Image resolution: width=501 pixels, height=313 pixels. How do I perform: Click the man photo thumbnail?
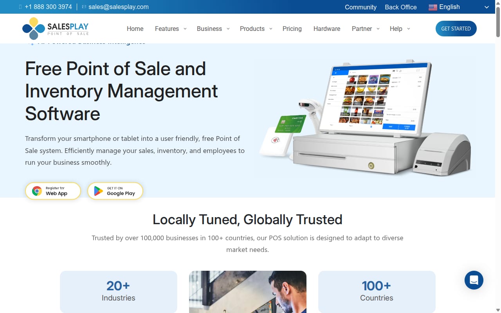(248, 292)
